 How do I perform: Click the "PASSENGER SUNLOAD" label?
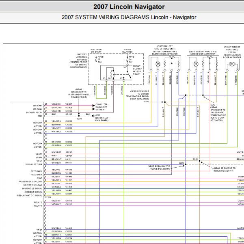(30, 181)
